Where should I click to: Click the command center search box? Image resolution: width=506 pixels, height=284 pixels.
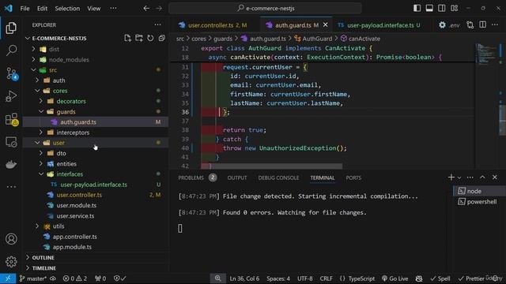click(x=265, y=9)
